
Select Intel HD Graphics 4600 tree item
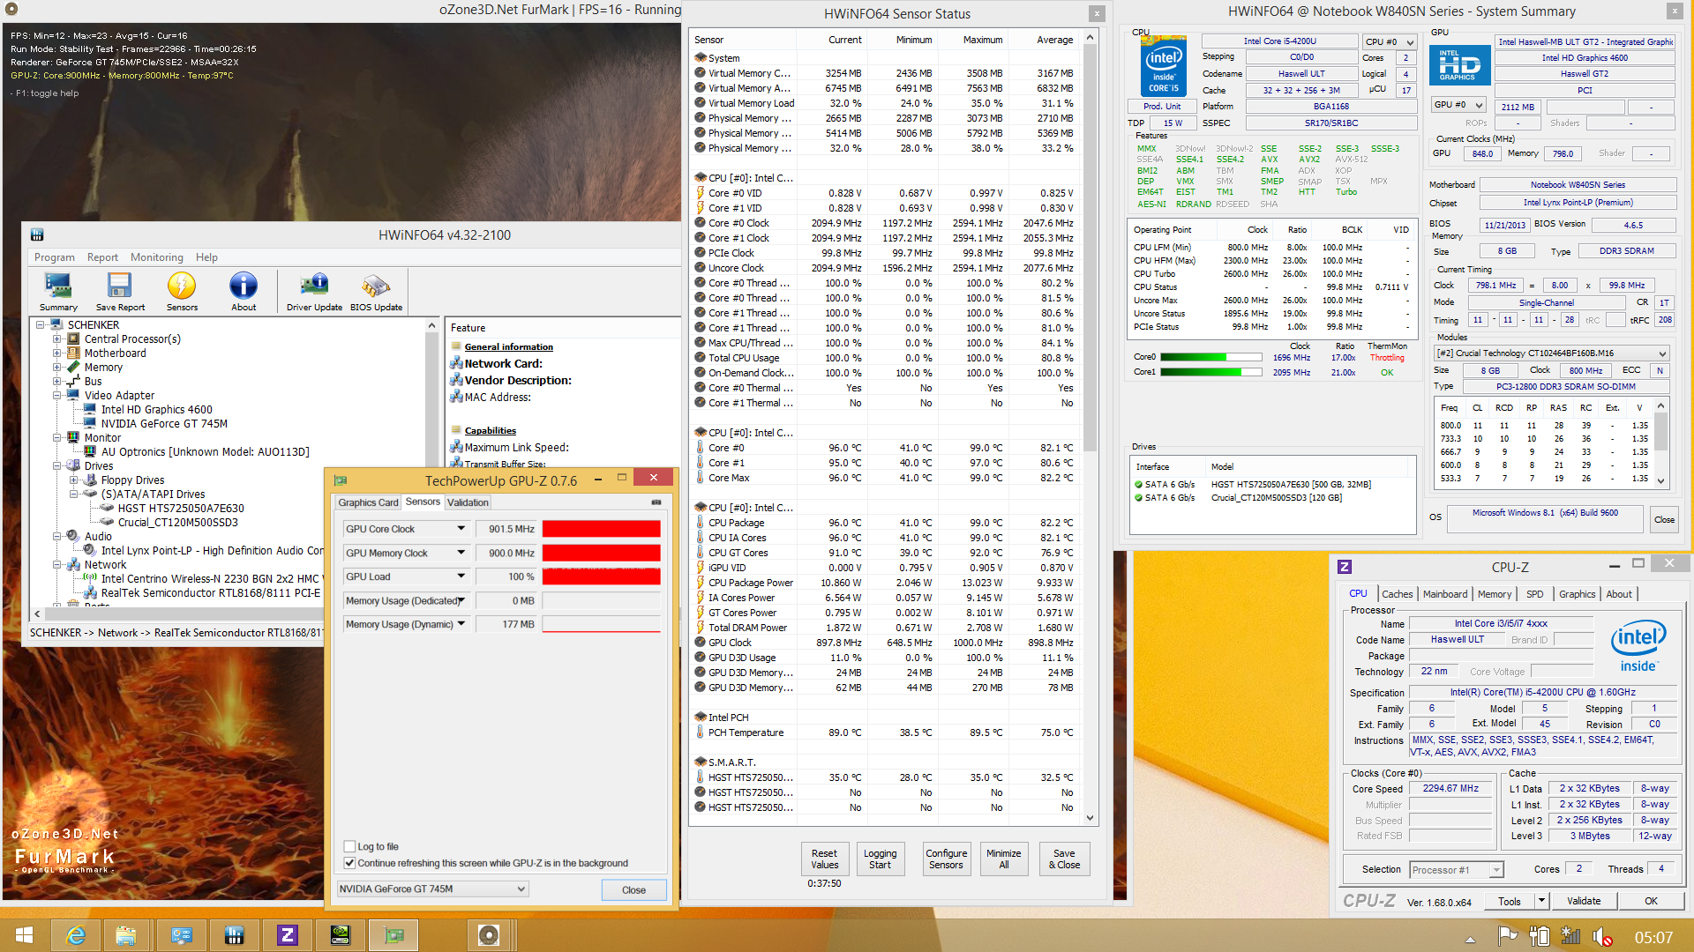click(x=156, y=410)
